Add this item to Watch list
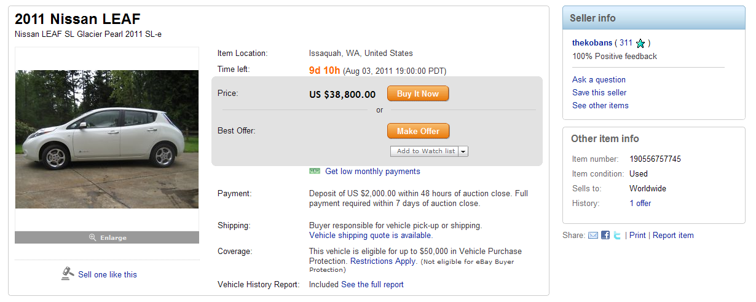The image size is (756, 302). (425, 151)
